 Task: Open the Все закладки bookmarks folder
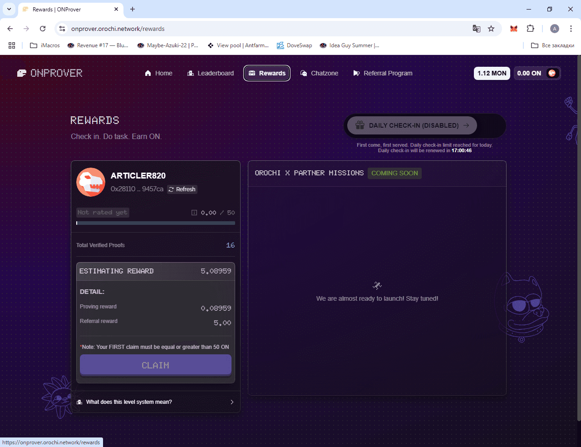[553, 45]
